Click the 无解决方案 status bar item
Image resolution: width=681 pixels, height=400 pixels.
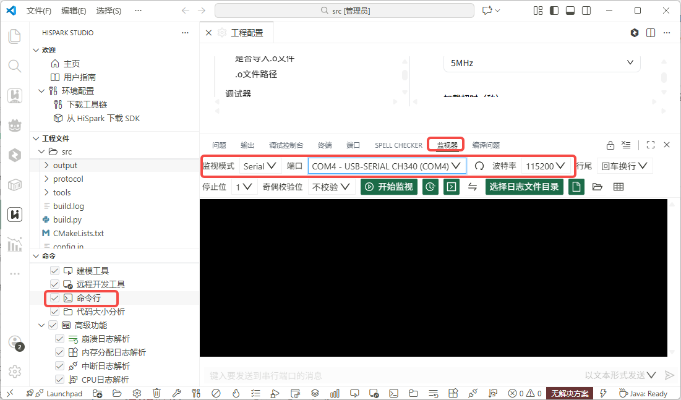click(x=570, y=393)
